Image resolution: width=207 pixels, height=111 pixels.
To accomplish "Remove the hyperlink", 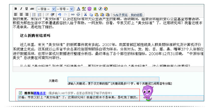I will coord(78,14).
